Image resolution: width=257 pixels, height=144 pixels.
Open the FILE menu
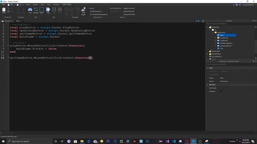[x=3, y=5]
